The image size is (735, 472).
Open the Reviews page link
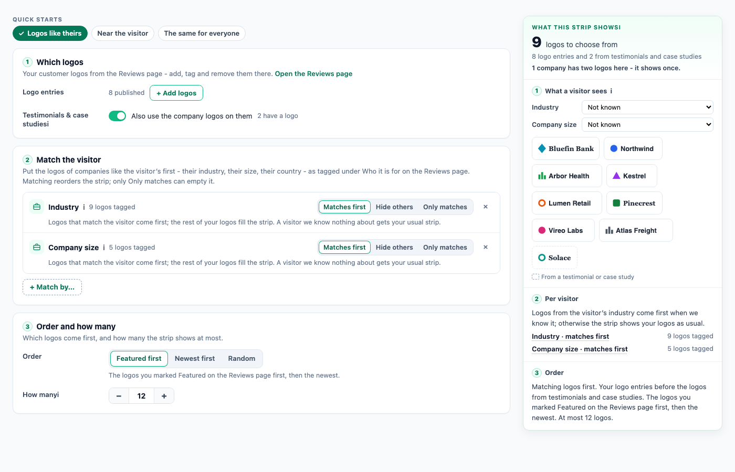tap(313, 73)
